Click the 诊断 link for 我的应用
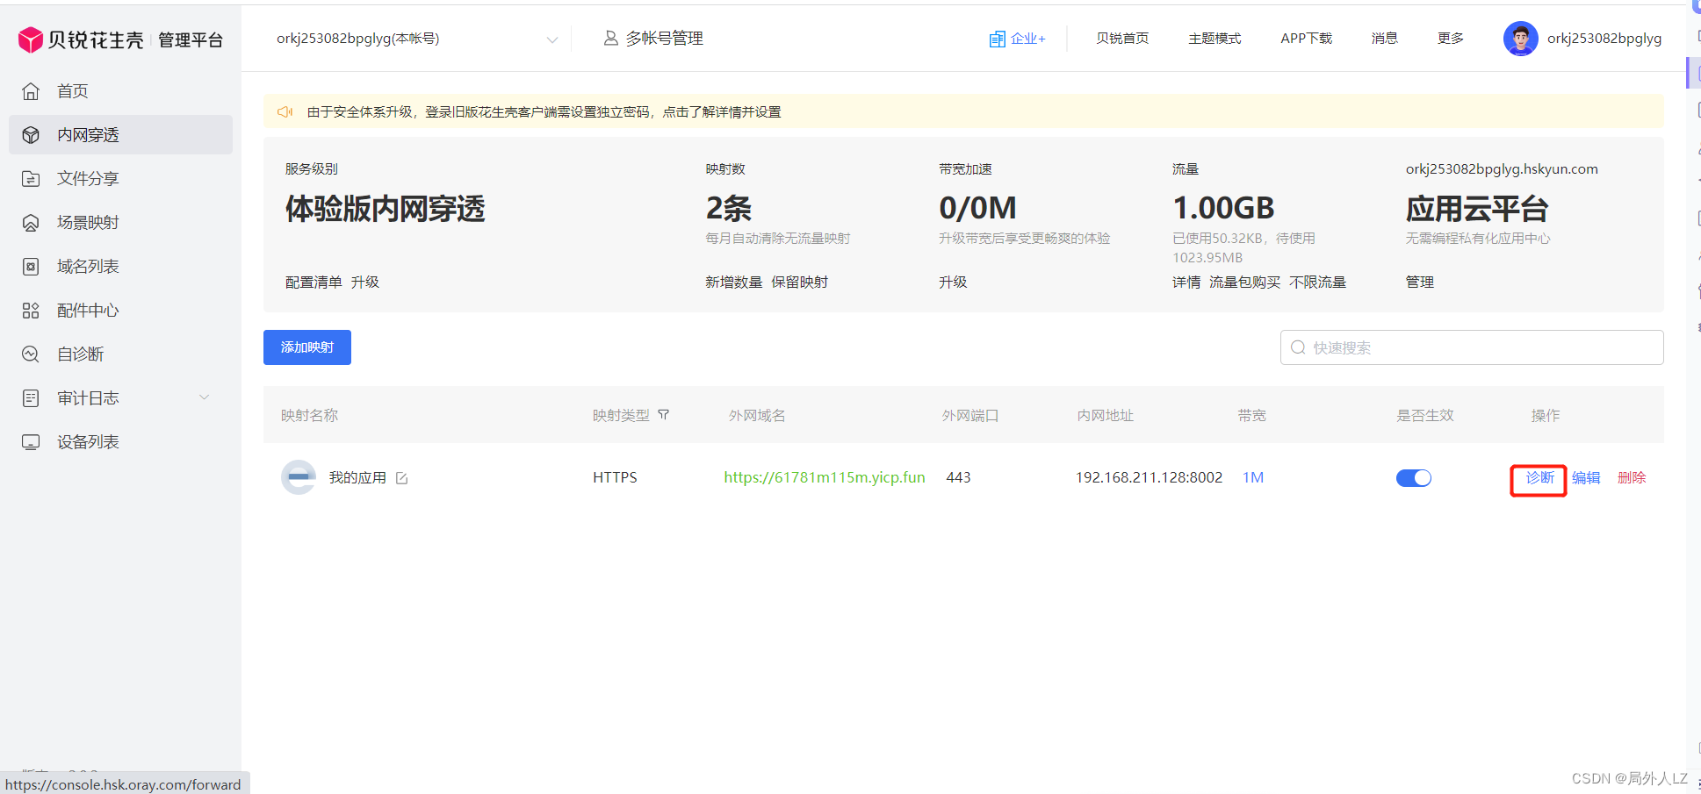The height and width of the screenshot is (794, 1701). 1539,478
